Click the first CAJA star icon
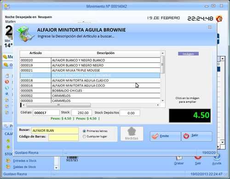Screen dimensions: 230x179 tap(8, 141)
